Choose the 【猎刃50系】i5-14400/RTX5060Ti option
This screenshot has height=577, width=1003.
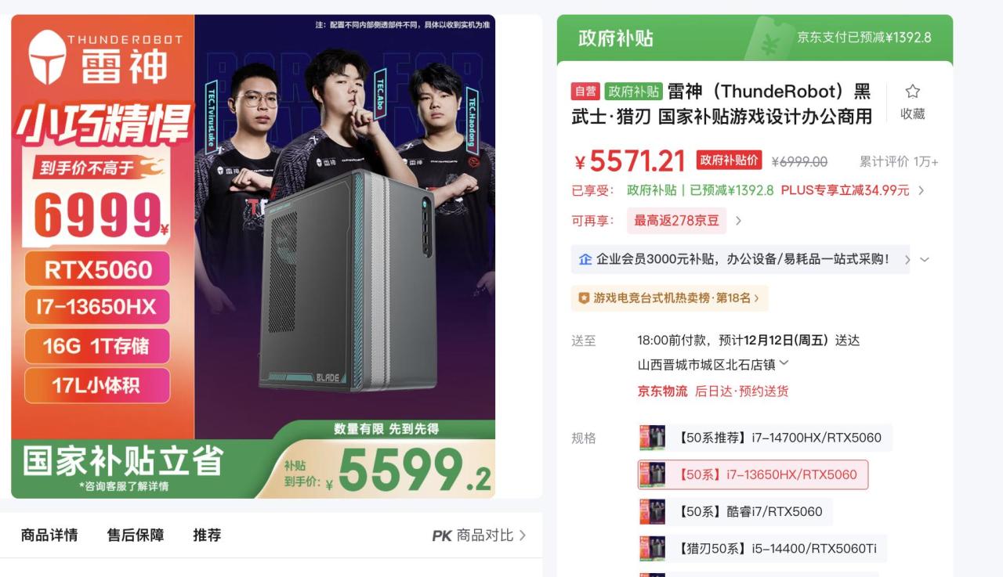click(x=762, y=549)
